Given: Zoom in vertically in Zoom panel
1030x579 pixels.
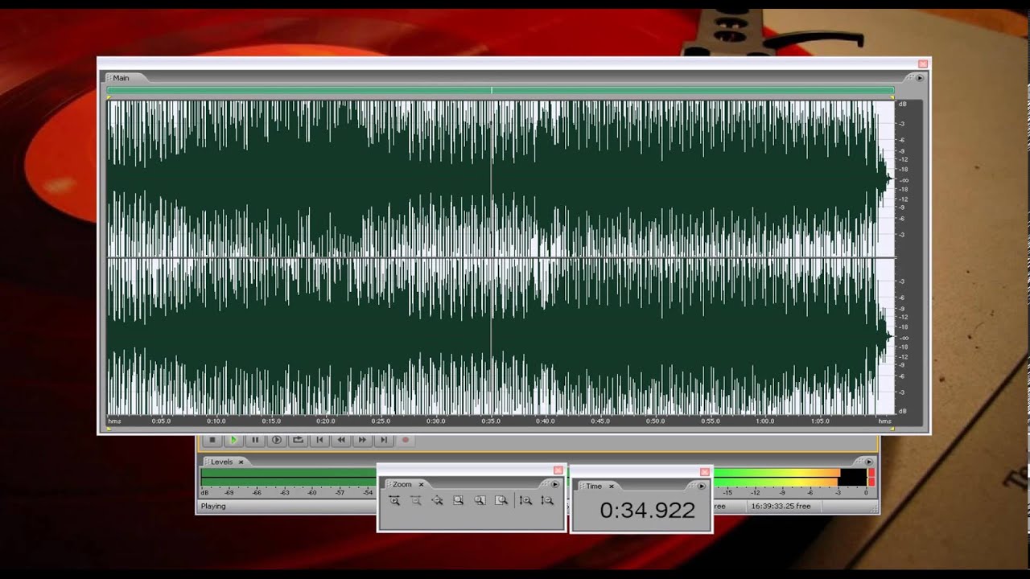Looking at the screenshot, I should [x=525, y=500].
